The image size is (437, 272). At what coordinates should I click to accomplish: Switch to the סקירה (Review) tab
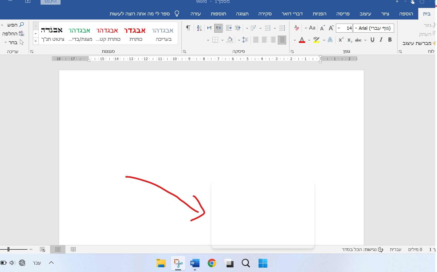coord(265,14)
